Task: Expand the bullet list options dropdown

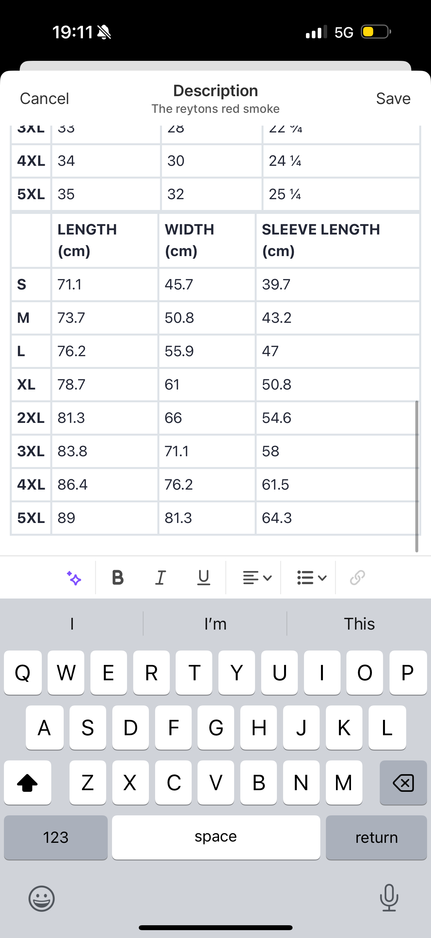Action: point(311,578)
